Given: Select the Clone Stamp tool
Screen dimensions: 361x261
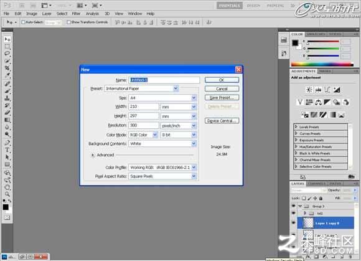Looking at the screenshot, I should tap(7, 98).
